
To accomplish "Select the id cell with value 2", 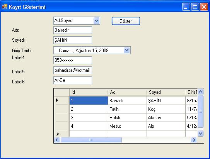I will 89,109.
